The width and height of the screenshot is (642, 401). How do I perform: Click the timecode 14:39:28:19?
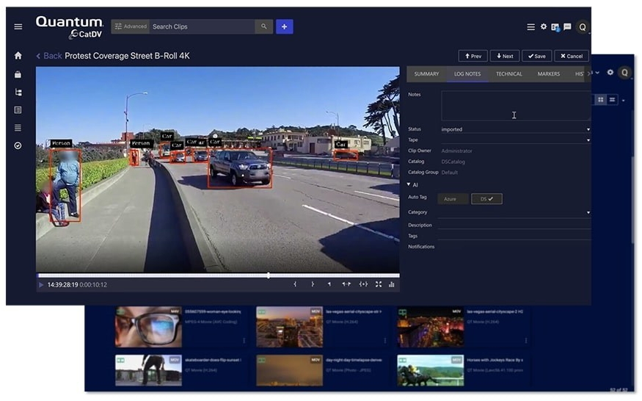click(62, 284)
